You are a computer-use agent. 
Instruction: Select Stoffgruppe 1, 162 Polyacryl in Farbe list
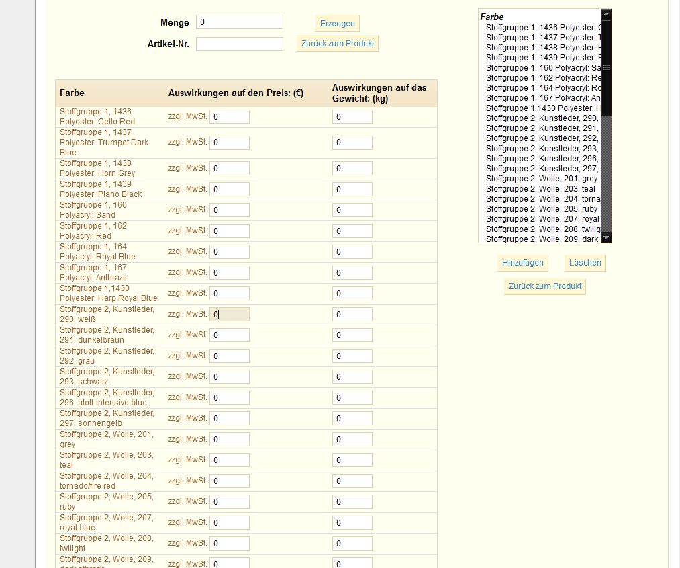(x=543, y=78)
